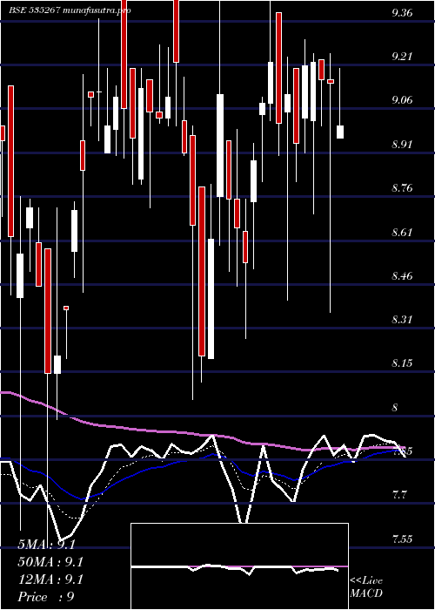Select the 8.31 price axis label
The image size is (435, 610).
[x=402, y=320]
